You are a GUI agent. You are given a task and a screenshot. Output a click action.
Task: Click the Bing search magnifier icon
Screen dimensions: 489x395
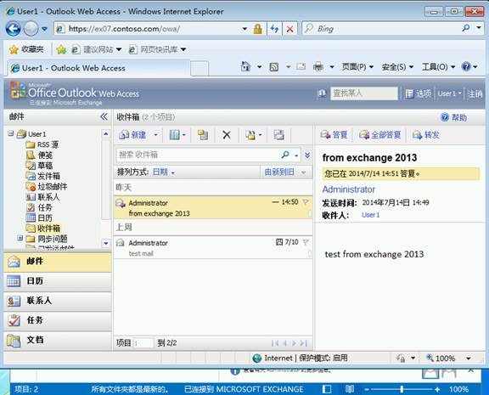point(466,28)
